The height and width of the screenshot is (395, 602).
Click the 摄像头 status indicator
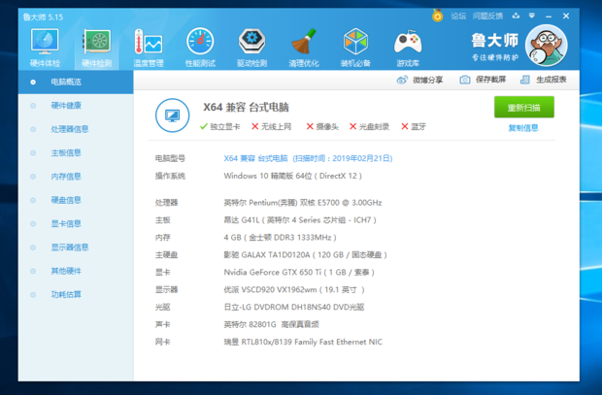[322, 127]
